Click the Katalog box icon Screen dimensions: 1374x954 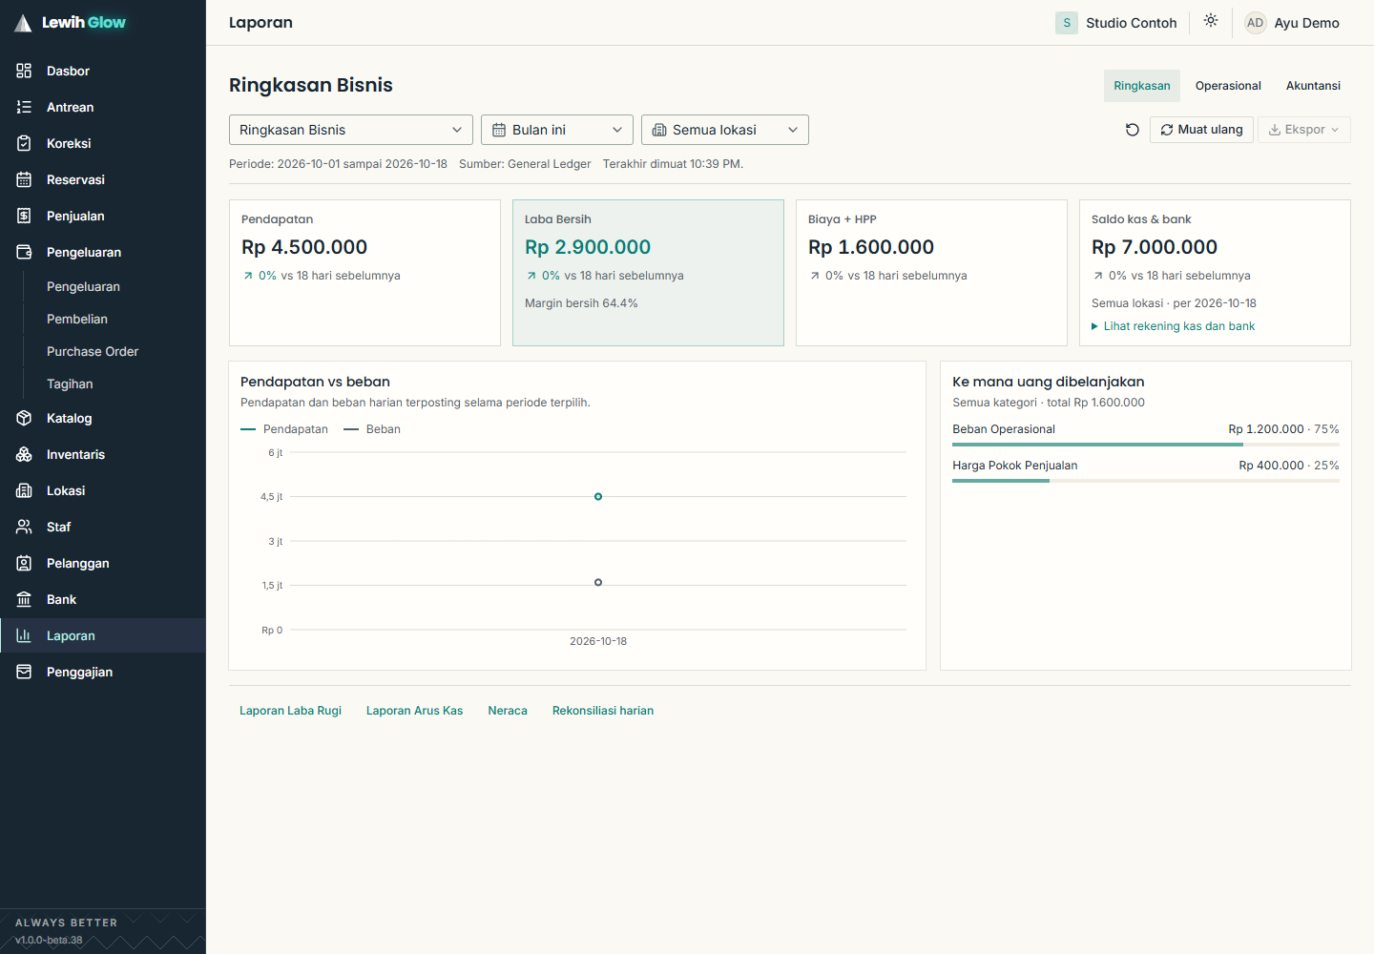point(24,418)
